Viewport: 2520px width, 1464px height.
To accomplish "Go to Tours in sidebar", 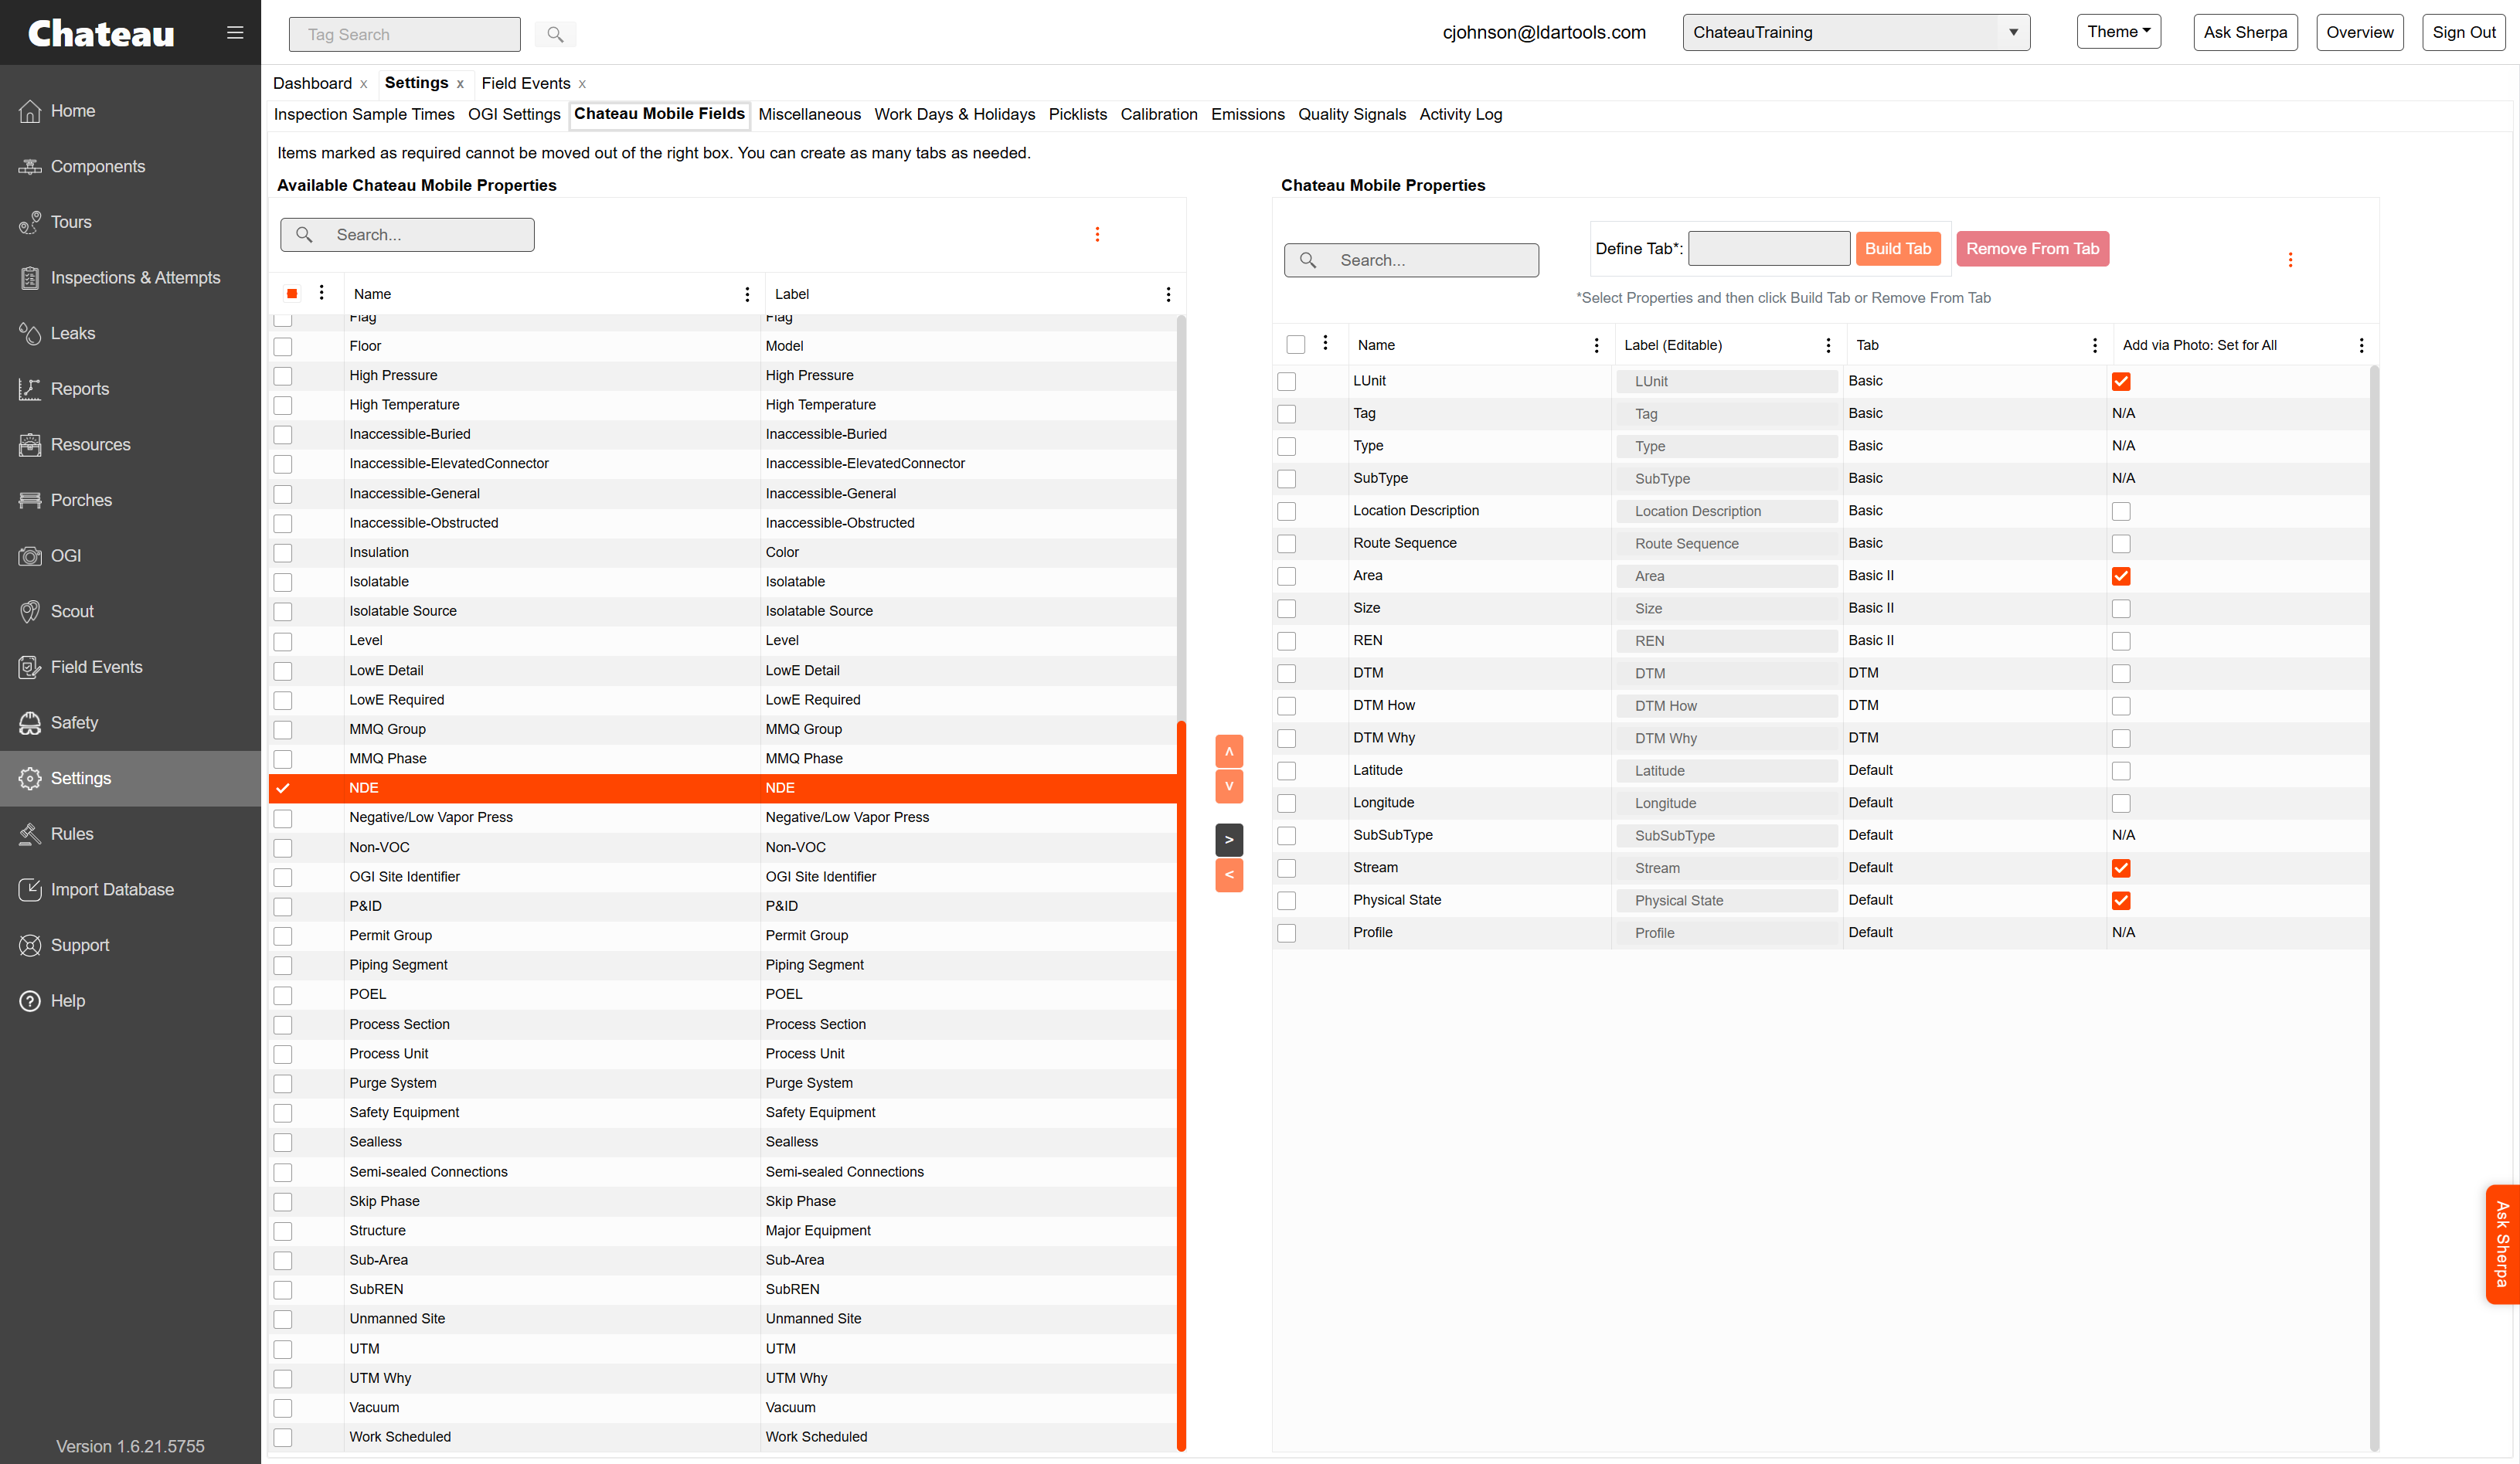I will (x=70, y=222).
